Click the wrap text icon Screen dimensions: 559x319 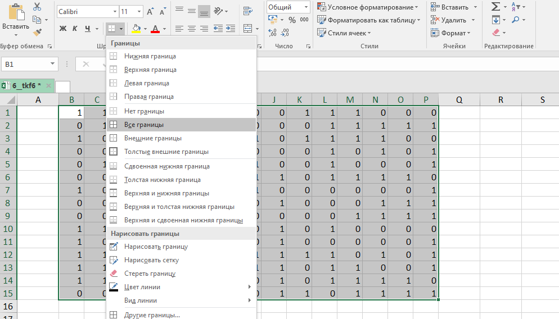[x=247, y=11]
